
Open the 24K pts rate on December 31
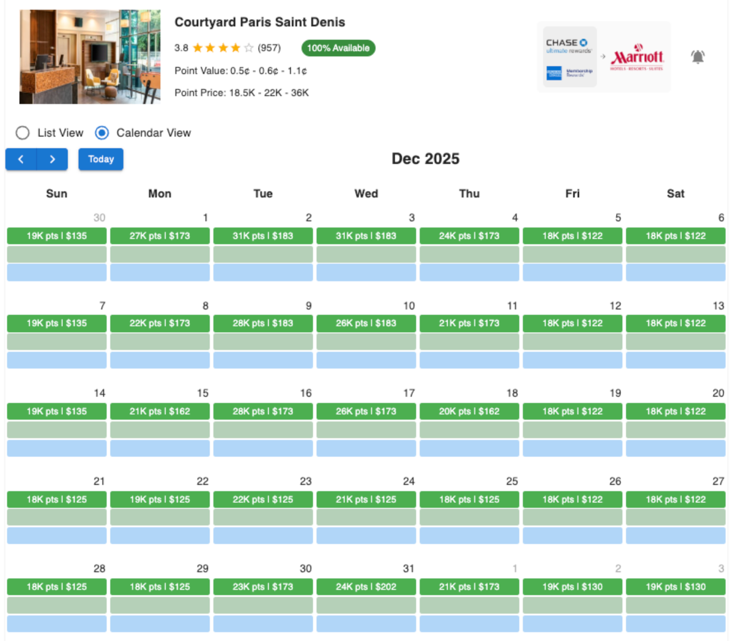click(x=366, y=587)
